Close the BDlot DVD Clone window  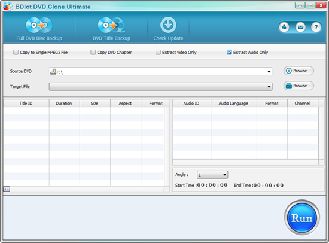[x=321, y=5]
